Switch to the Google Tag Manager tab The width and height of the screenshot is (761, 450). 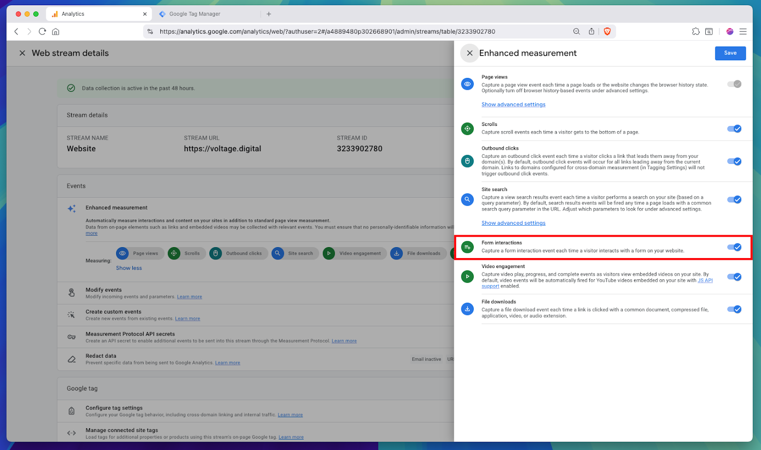[195, 14]
